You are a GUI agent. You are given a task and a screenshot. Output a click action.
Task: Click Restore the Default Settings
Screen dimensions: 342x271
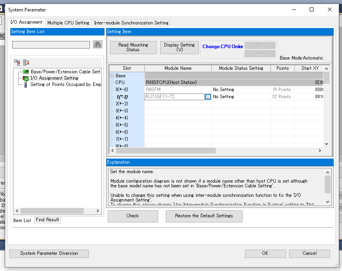click(x=204, y=216)
